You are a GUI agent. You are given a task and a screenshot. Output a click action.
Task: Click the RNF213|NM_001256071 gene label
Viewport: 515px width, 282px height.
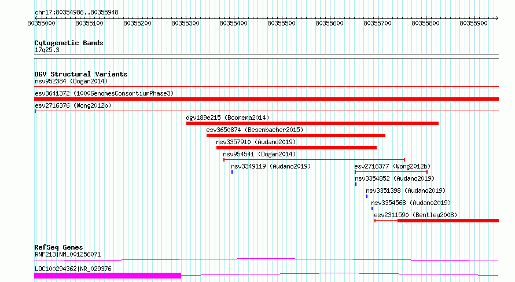point(68,254)
